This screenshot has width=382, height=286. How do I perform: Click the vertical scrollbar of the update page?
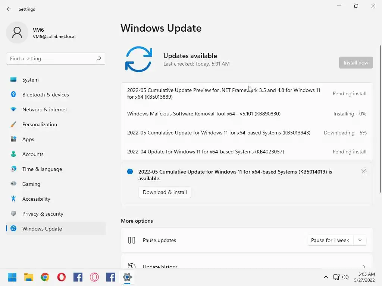[381, 119]
